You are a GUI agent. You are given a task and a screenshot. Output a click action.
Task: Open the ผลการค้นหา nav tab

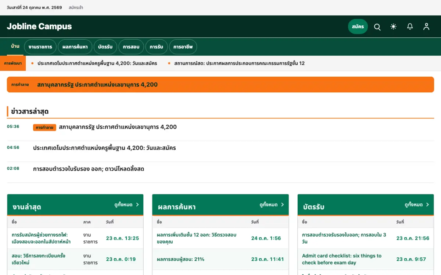pyautogui.click(x=75, y=47)
